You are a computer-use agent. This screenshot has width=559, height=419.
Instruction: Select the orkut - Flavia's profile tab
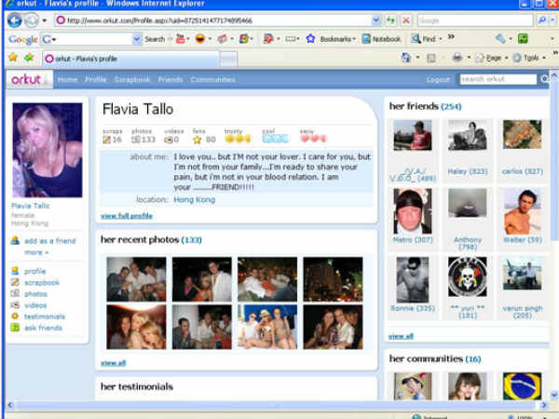click(x=91, y=58)
